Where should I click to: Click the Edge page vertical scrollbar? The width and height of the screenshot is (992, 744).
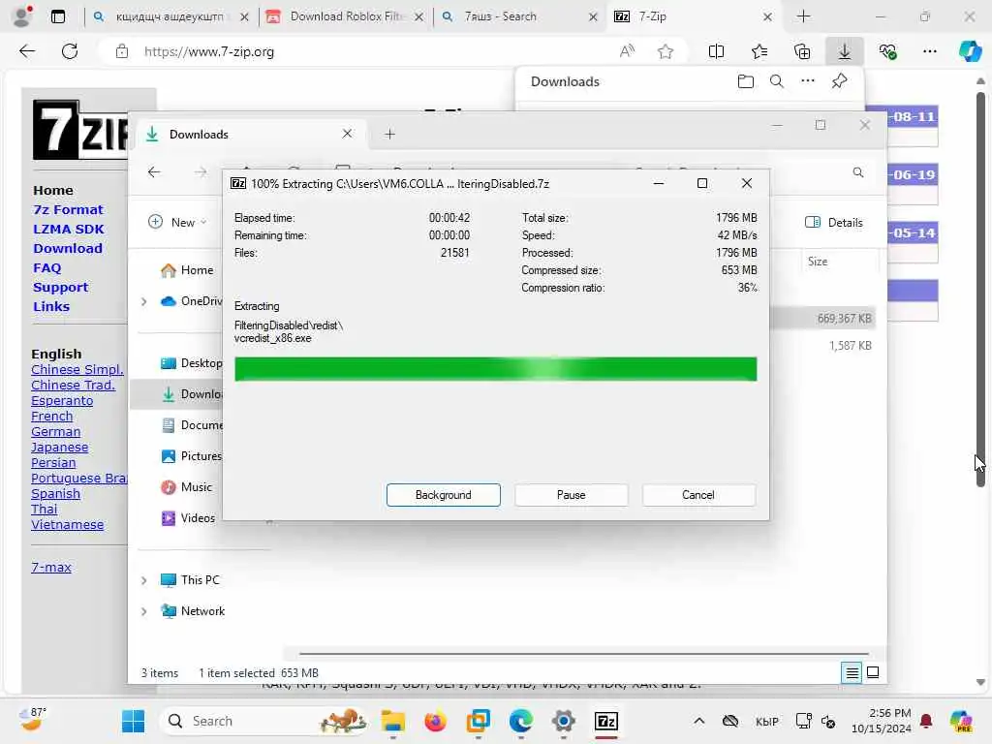click(x=980, y=290)
